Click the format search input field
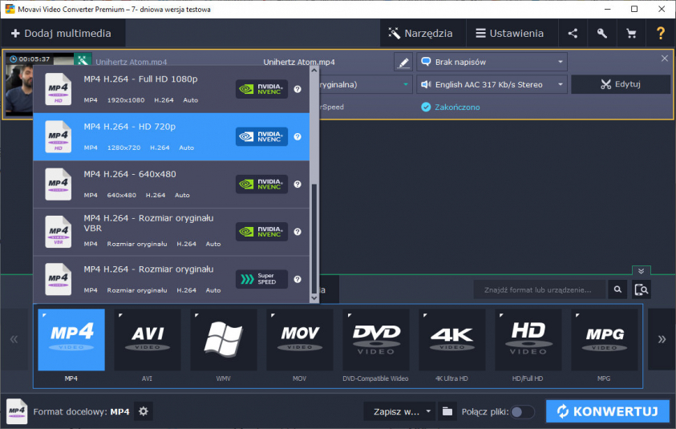 point(538,289)
